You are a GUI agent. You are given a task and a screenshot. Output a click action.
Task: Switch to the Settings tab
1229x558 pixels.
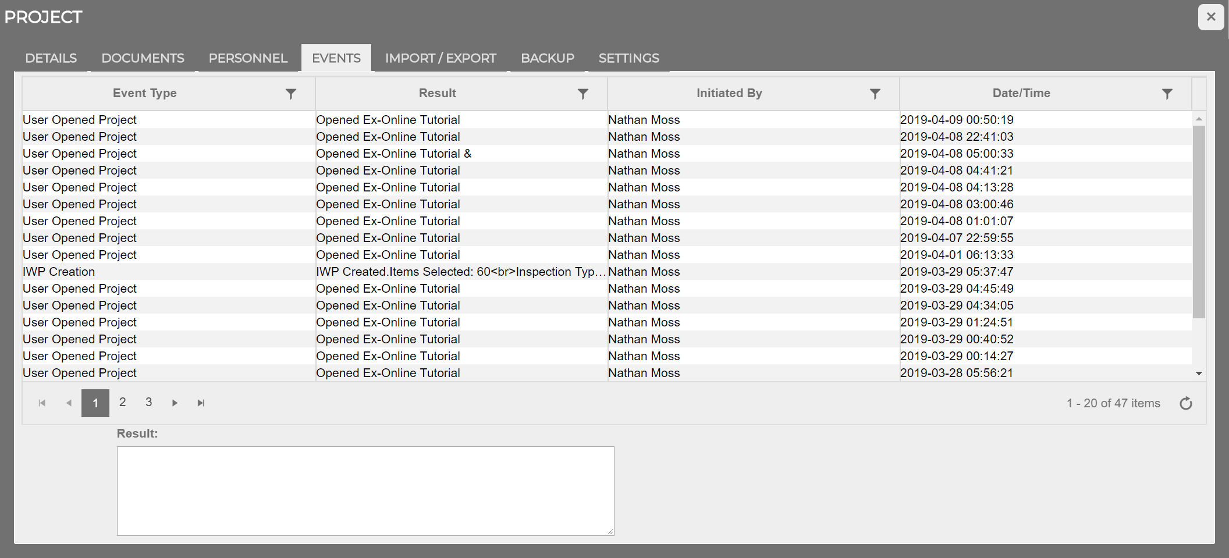pyautogui.click(x=628, y=58)
